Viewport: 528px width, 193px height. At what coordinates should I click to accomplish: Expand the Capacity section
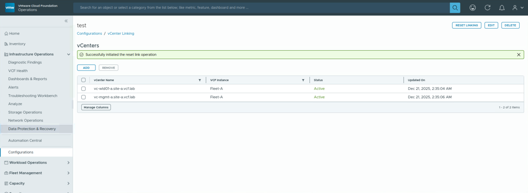(68, 183)
